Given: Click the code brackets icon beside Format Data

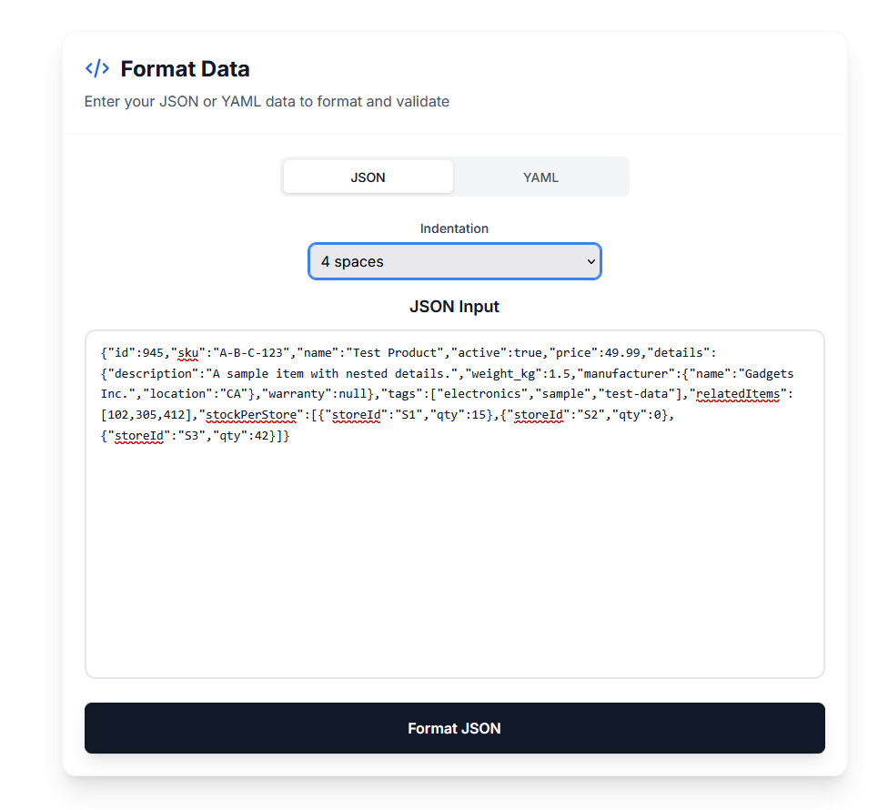Looking at the screenshot, I should (97, 68).
